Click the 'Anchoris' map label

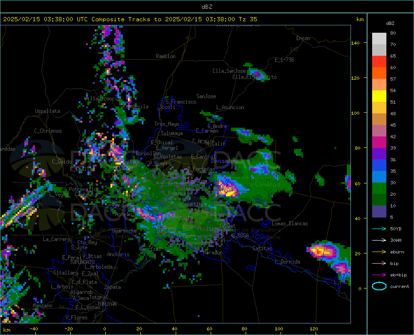[x=118, y=254]
